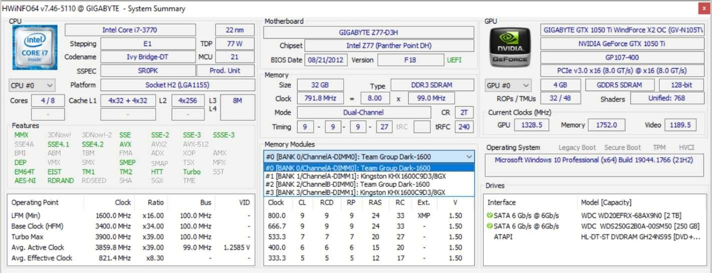Click the AES-NI feature label

(x=25, y=181)
